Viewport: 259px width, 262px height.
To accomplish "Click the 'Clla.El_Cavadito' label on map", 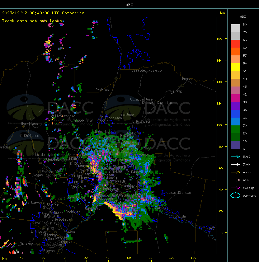I will pyautogui.click(x=157, y=103).
